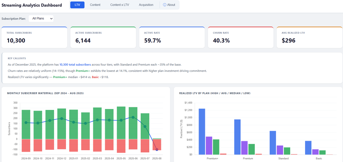Select the Content x LTV tab
This screenshot has height=162, width=343.
coord(120,5)
